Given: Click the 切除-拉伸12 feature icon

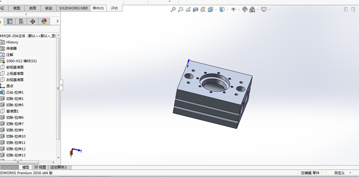Looking at the screenshot, I should pos(3,149).
